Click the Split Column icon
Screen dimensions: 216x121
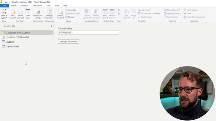click(x=126, y=11)
